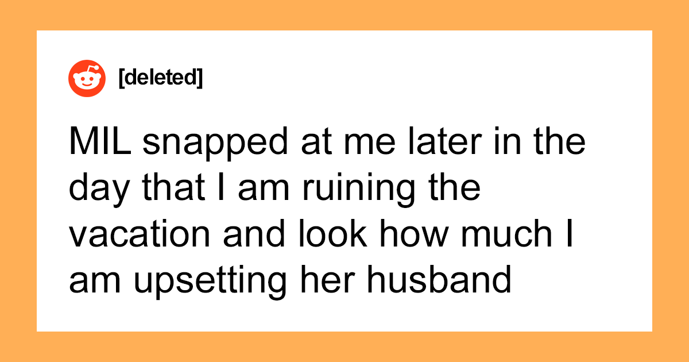Click the orange border above the white card
Image resolution: width=689 pixels, height=362 pixels.
[x=344, y=15]
